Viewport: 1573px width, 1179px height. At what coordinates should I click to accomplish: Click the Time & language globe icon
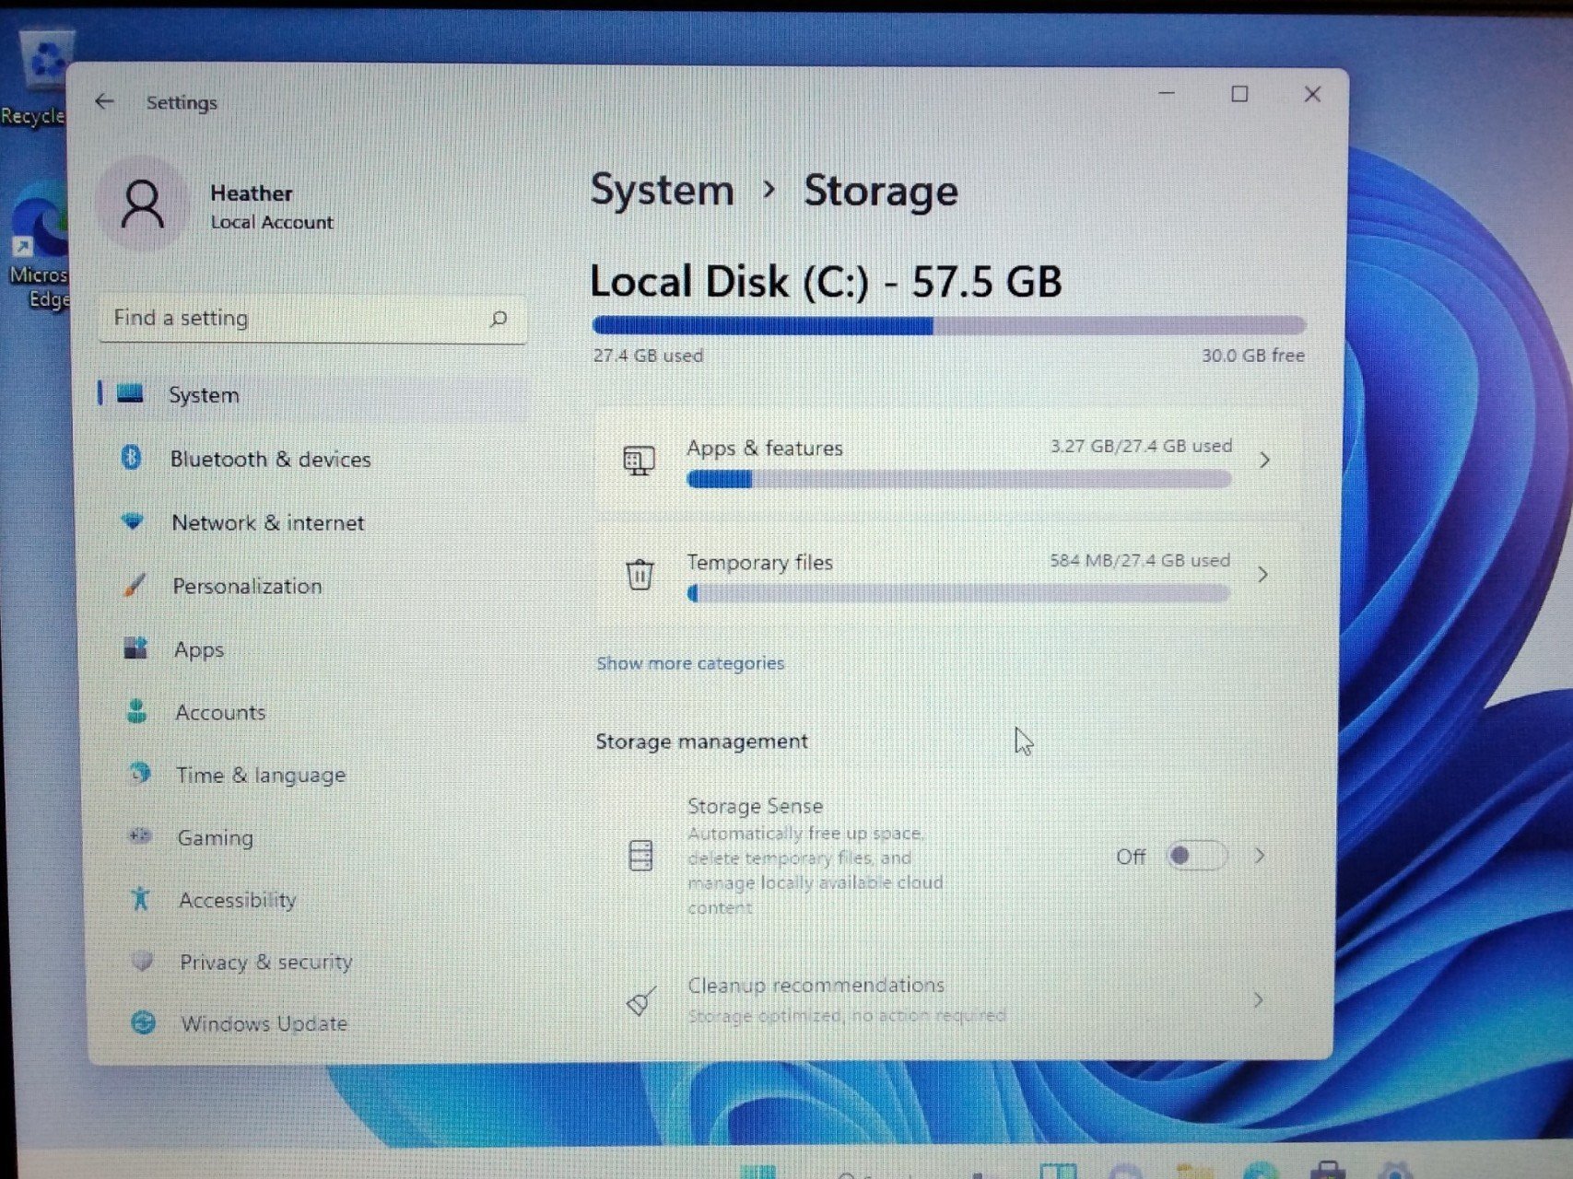coord(139,774)
